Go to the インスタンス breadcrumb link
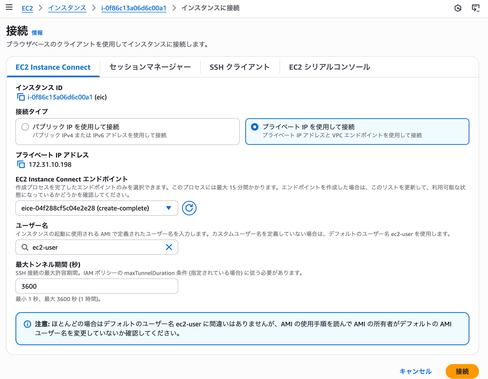 click(67, 8)
